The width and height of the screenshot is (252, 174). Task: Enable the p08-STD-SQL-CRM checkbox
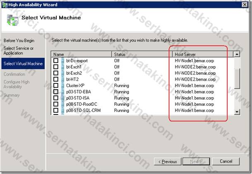(x=56, y=110)
